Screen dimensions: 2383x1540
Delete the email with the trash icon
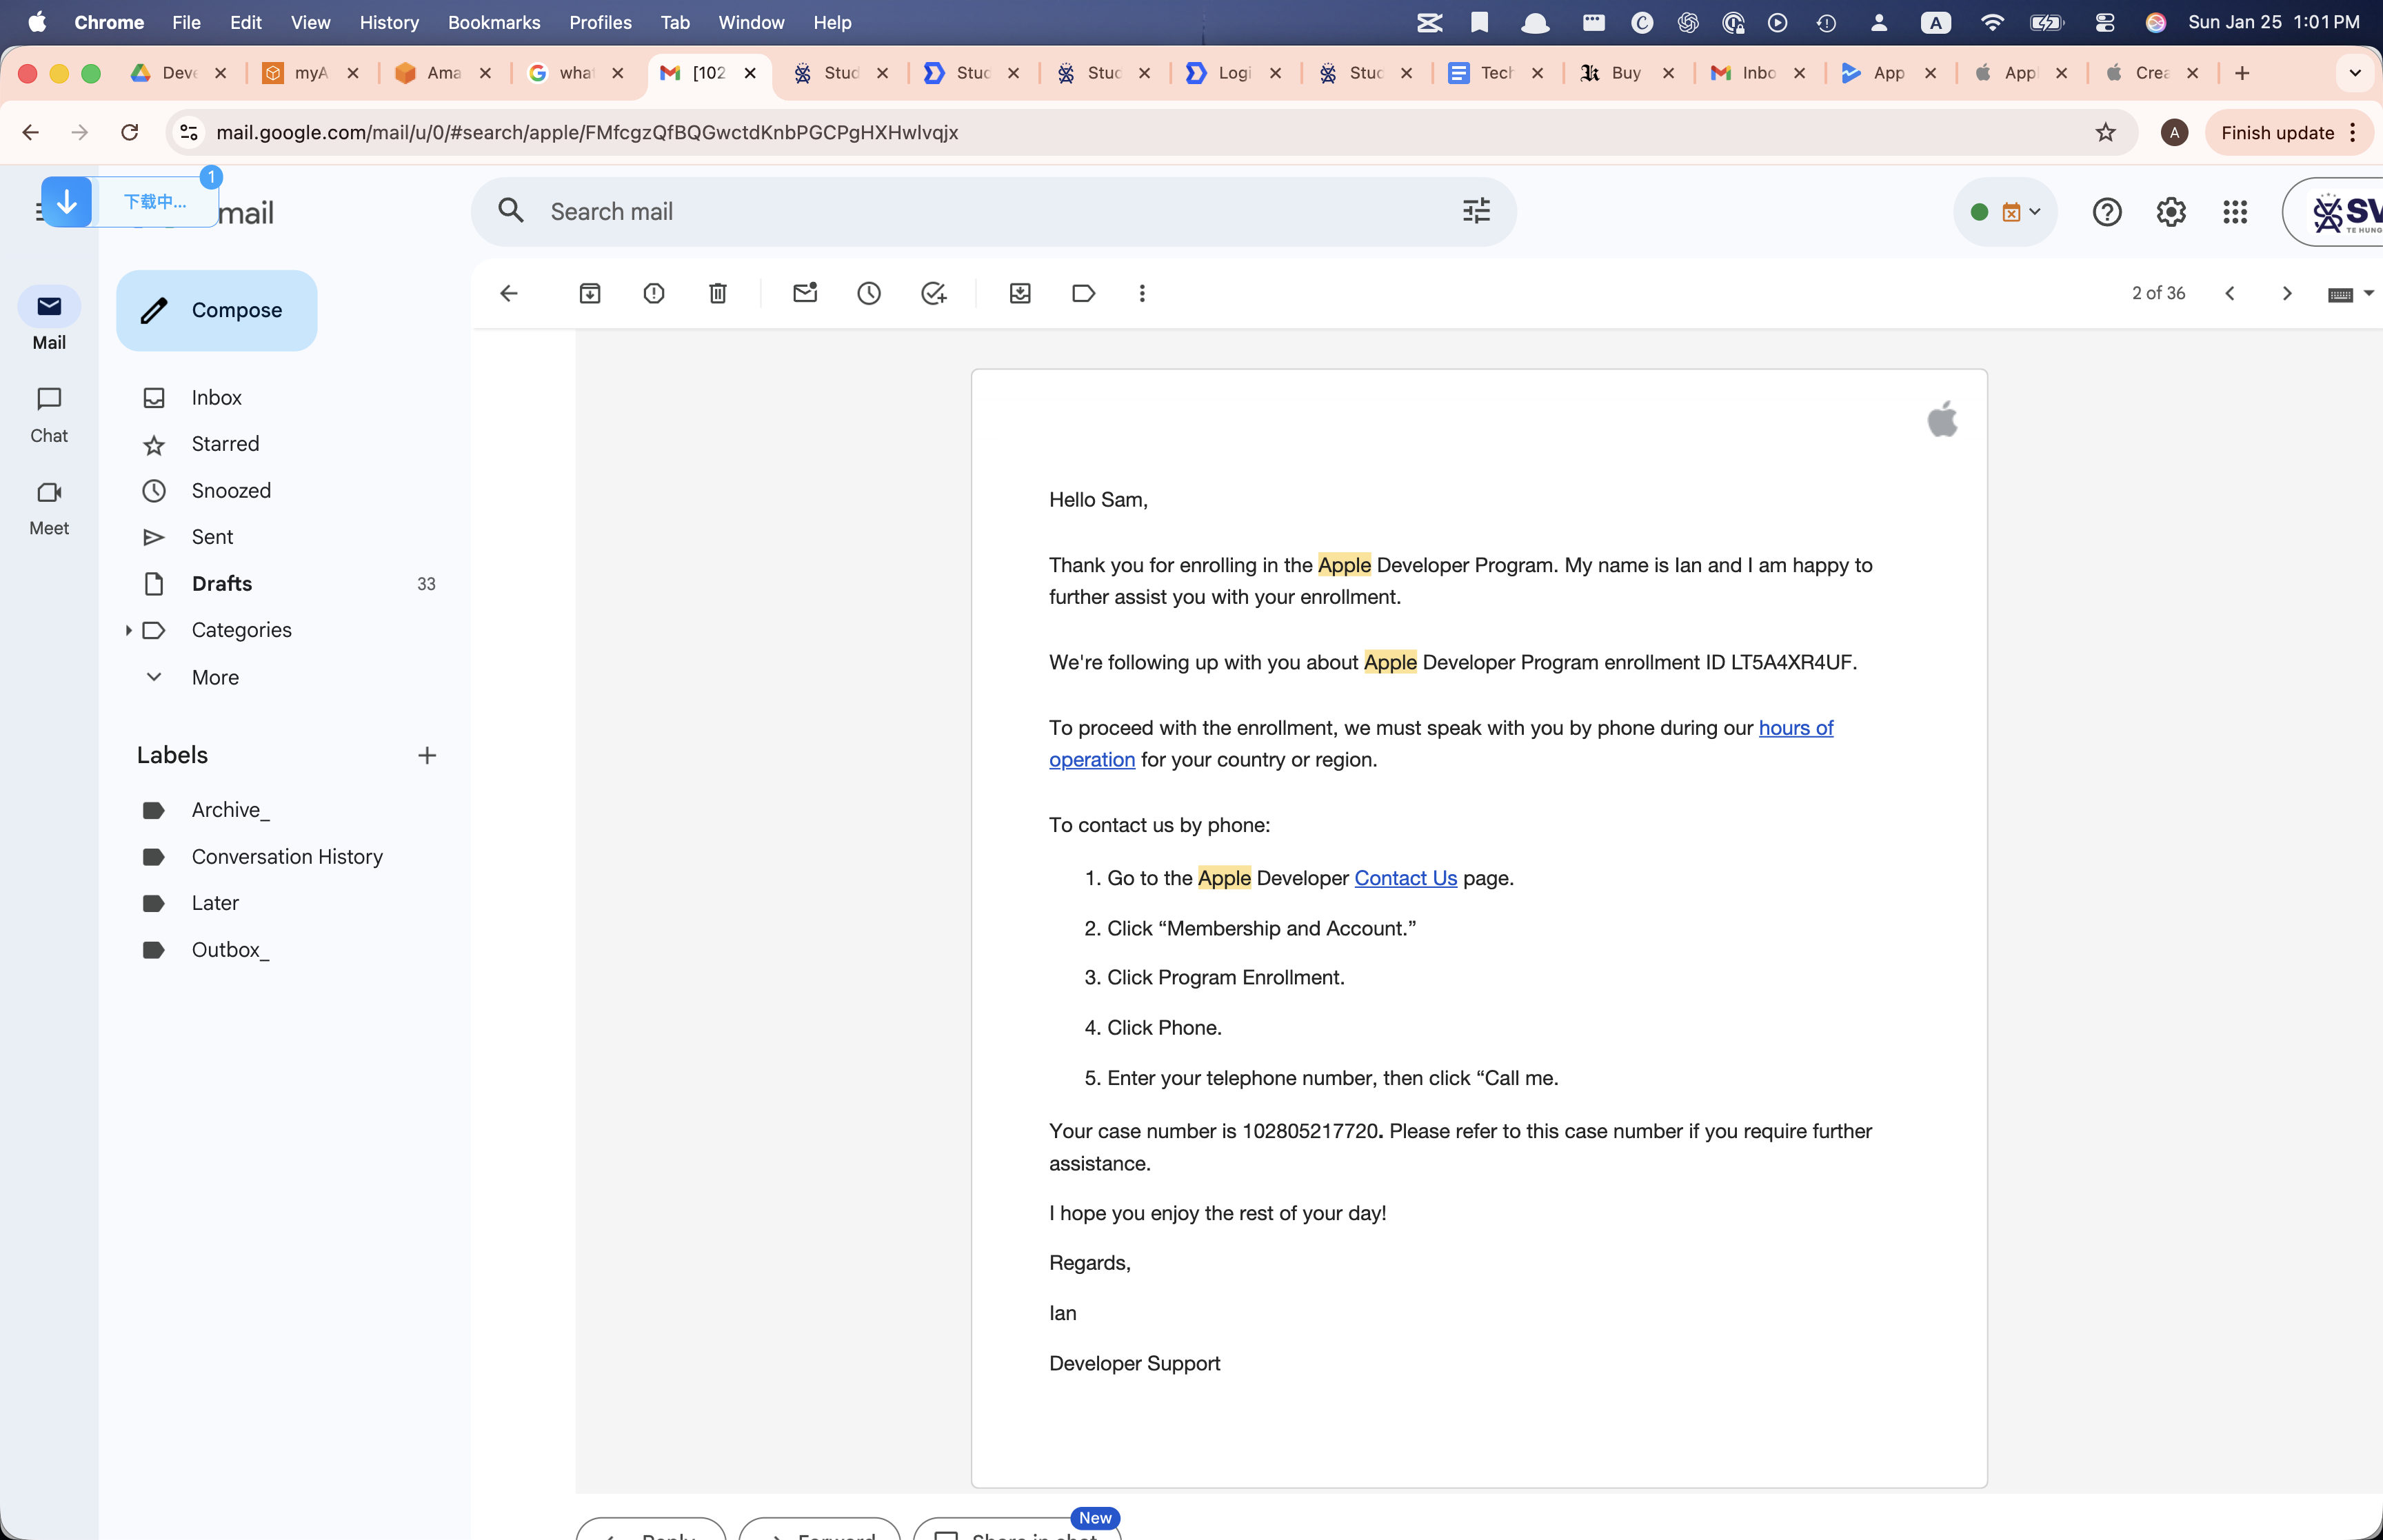pyautogui.click(x=718, y=293)
